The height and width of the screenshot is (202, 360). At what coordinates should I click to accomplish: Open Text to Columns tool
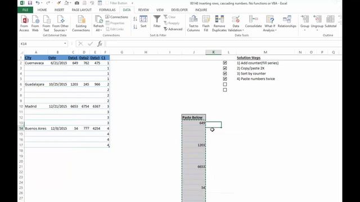[193, 24]
